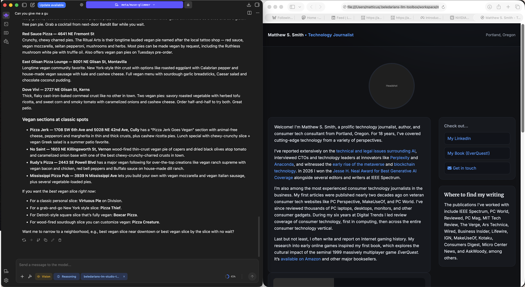The image size is (525, 287).
Task: Open the LM Studio downloads icon
Action: [249, 5]
